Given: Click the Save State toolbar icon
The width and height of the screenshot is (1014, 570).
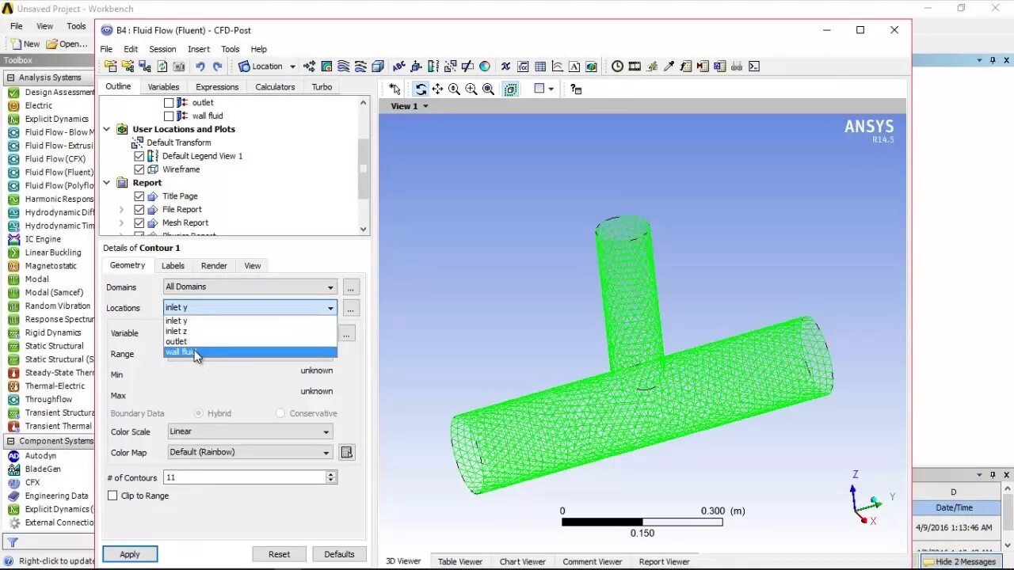Looking at the screenshot, I should click(144, 66).
